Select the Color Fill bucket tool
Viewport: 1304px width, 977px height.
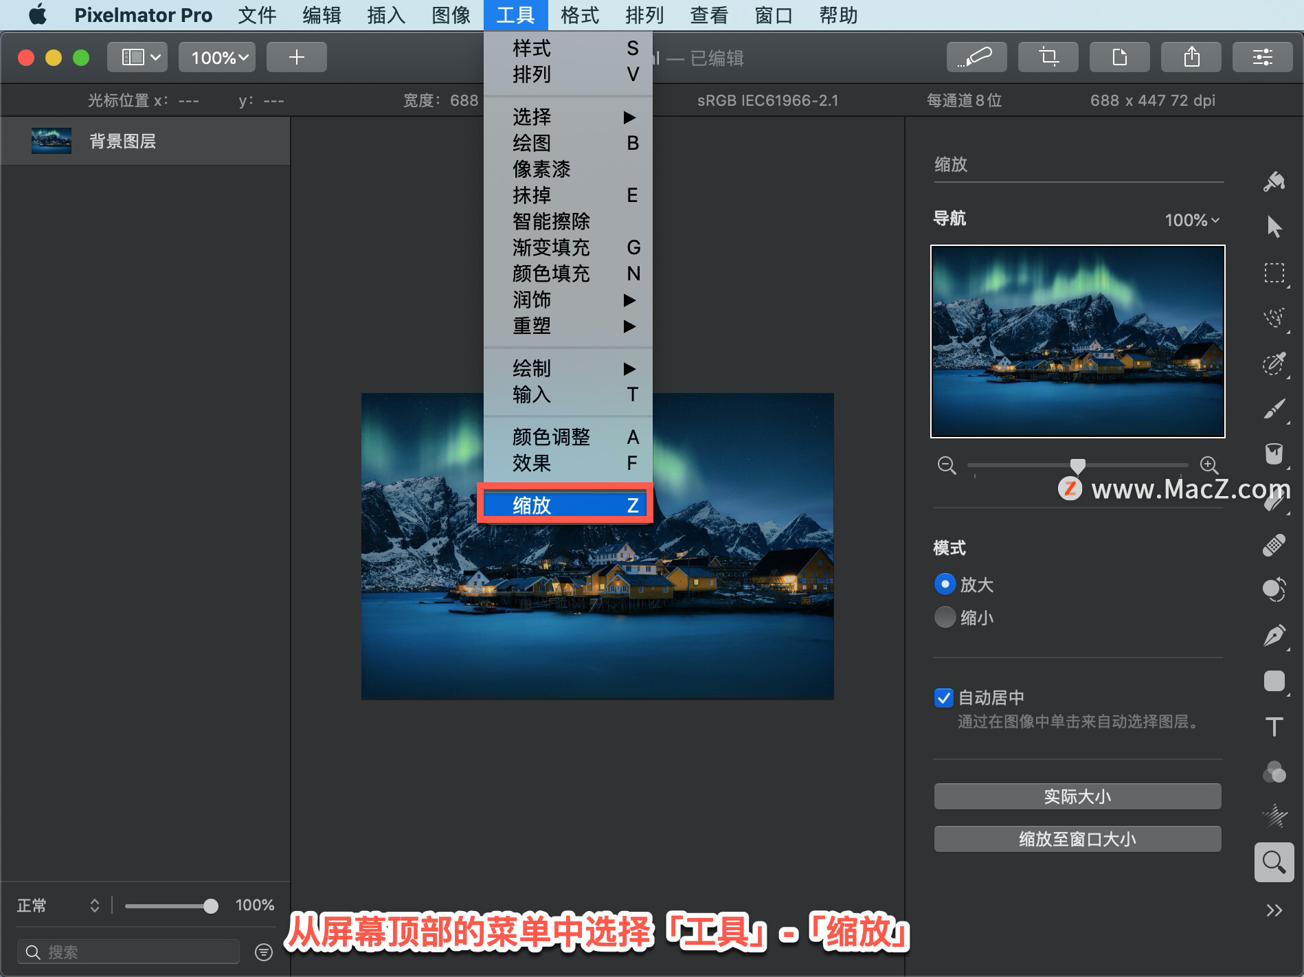tap(1274, 454)
